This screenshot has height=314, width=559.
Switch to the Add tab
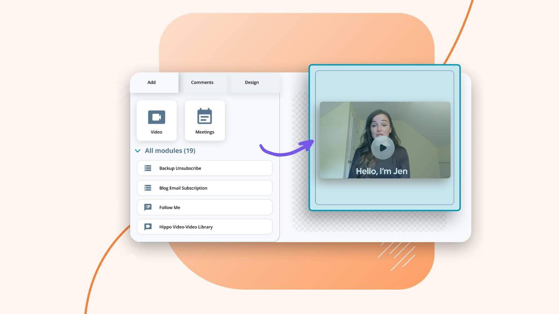click(x=152, y=82)
